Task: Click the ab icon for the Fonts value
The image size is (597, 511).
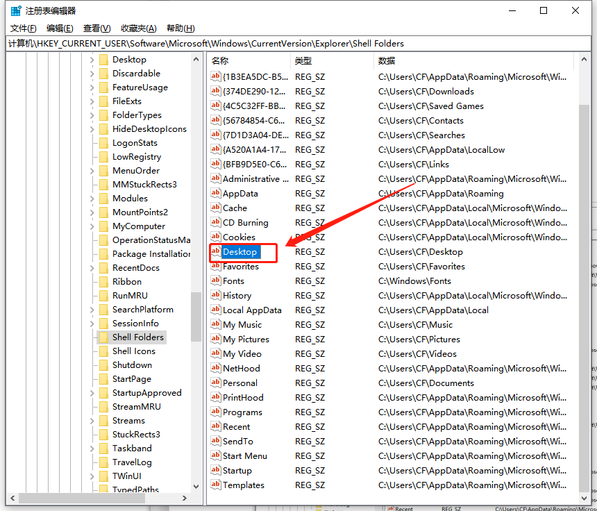Action: [215, 280]
